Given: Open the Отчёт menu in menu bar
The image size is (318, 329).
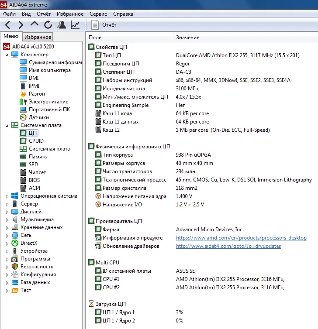Looking at the screenshot, I should click(44, 14).
